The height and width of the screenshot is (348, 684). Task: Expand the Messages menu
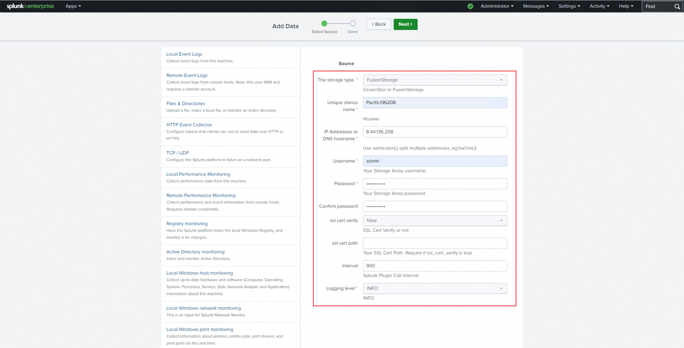click(x=536, y=6)
